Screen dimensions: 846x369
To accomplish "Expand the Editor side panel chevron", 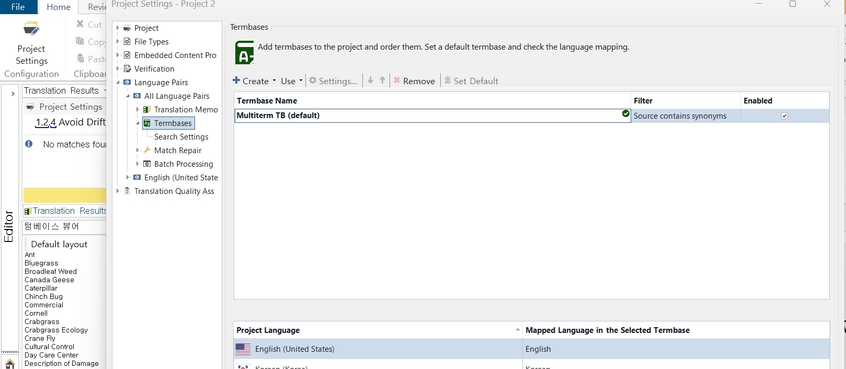I will pyautogui.click(x=13, y=94).
